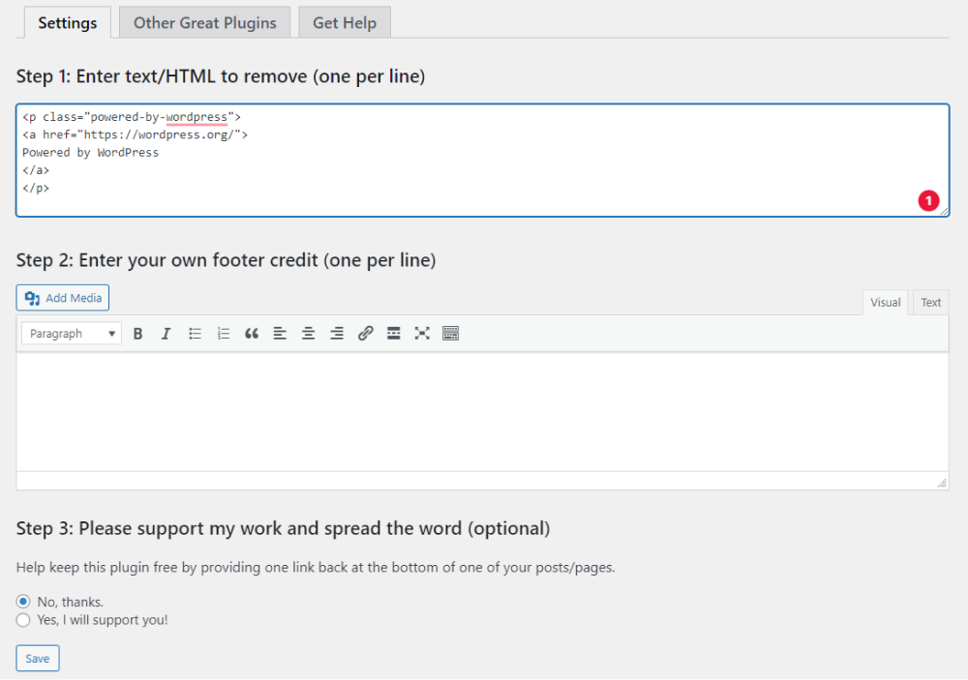Toggle the editor toolbar kitchen sink
Viewport: 968px width, 680px height.
tap(451, 334)
